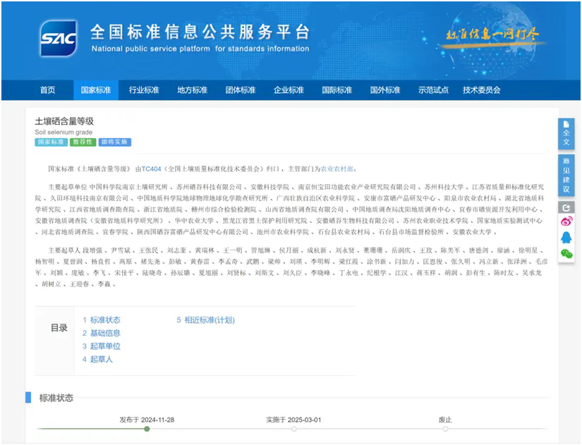Click the SAC logo icon
The width and height of the screenshot is (582, 445).
tap(58, 38)
